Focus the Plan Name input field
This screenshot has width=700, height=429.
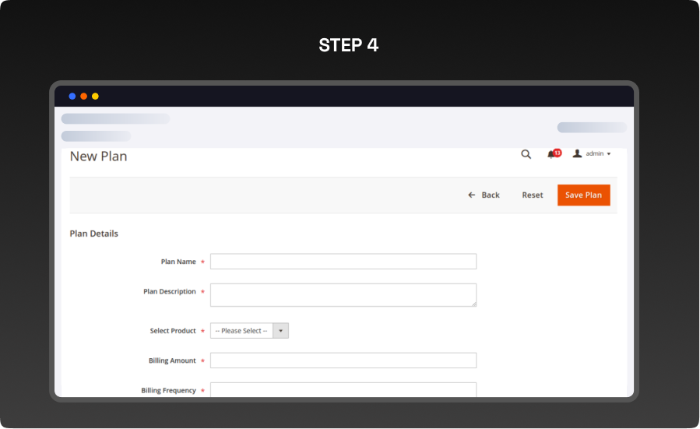(343, 262)
